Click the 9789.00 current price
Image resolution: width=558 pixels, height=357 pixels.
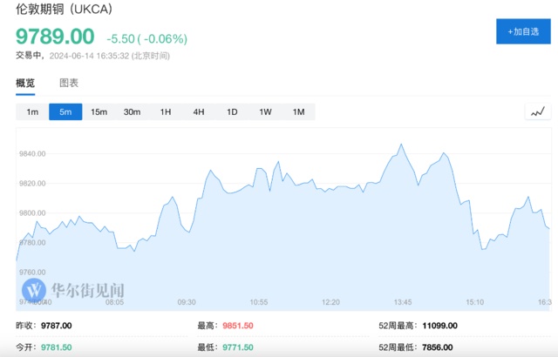tap(55, 37)
